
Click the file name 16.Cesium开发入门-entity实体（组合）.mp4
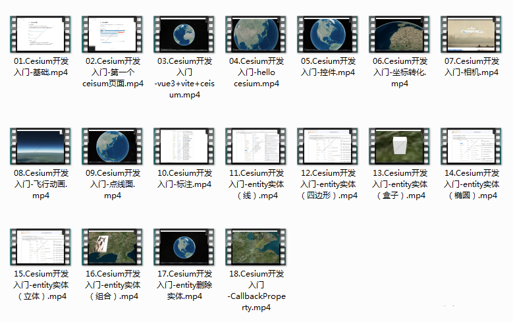[113, 285]
